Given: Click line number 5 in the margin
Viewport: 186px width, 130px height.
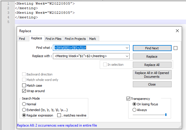Looking at the screenshot, I should point(8,22).
